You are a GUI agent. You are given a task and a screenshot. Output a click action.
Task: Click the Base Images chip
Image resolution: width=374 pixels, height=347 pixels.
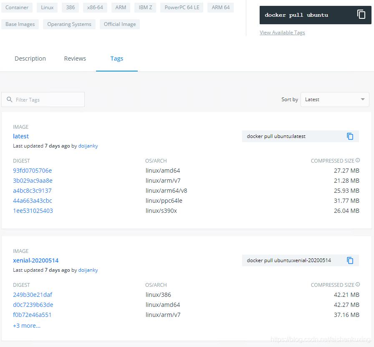(x=20, y=24)
